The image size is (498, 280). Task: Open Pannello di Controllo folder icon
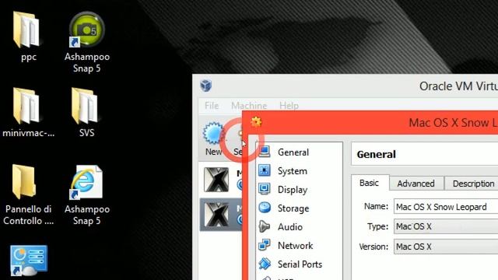[x=24, y=182]
